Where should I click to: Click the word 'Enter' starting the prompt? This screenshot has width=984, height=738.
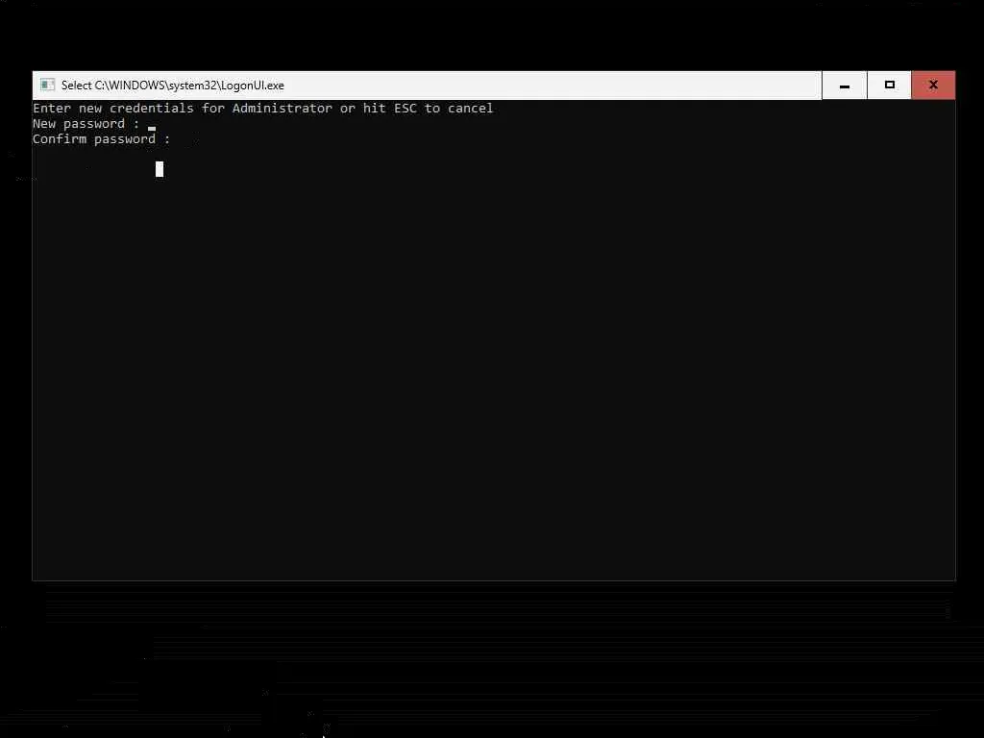tap(52, 108)
